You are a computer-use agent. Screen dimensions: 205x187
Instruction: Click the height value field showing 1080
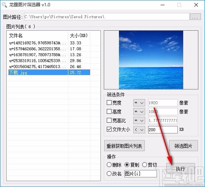tap(163, 112)
